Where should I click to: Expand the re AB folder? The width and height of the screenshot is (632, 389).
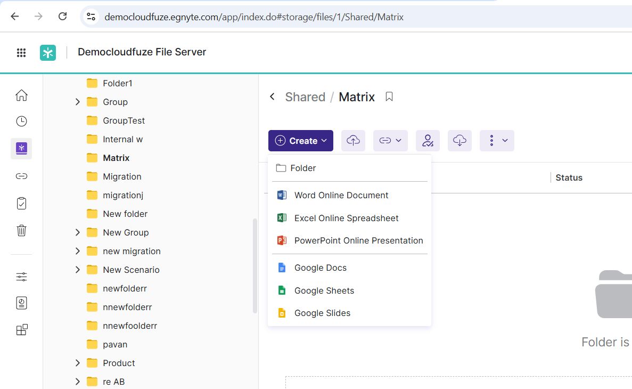click(x=77, y=382)
